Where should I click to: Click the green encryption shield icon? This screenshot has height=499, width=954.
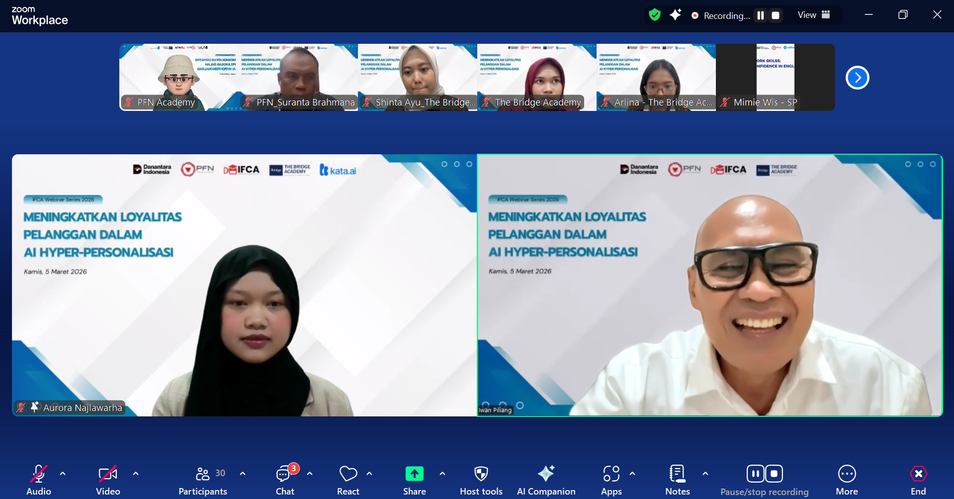(655, 15)
